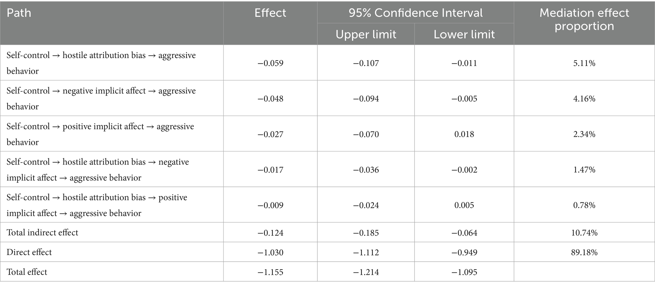Click the Direct effect row label
This screenshot has width=655, height=287.
tap(29, 252)
